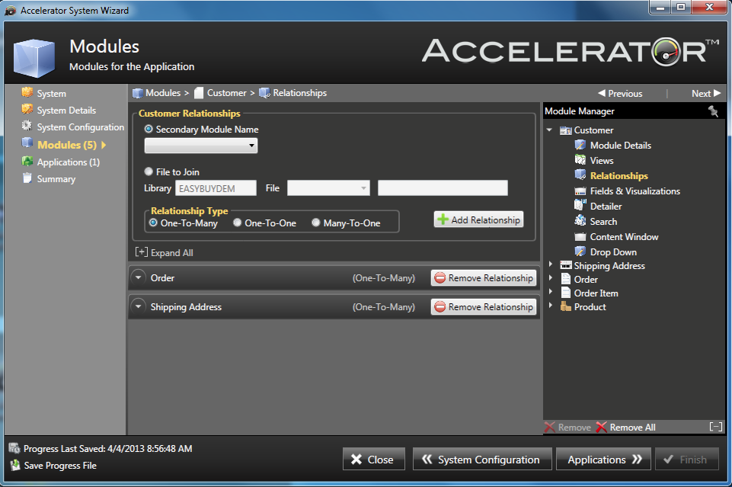The image size is (732, 487).
Task: Collapse the Customer tree node
Action: pyautogui.click(x=549, y=130)
